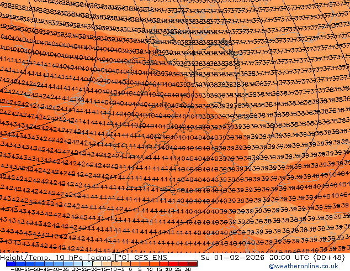Choose the legend swatch between 15 and 20
350x271 pixels.
164,264
